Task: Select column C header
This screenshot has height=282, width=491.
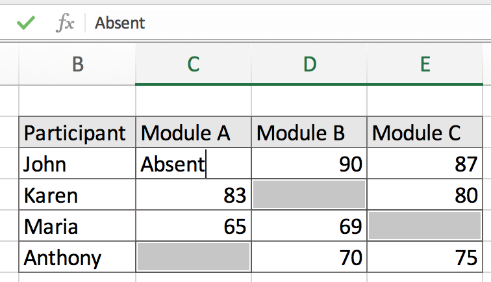Action: [193, 64]
